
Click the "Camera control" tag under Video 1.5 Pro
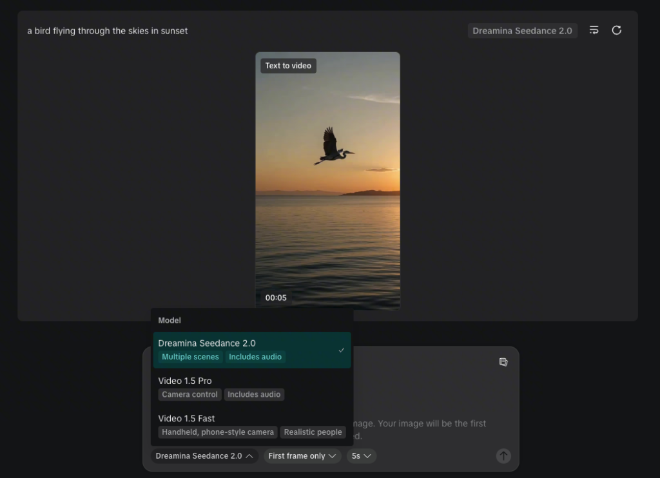tap(189, 394)
